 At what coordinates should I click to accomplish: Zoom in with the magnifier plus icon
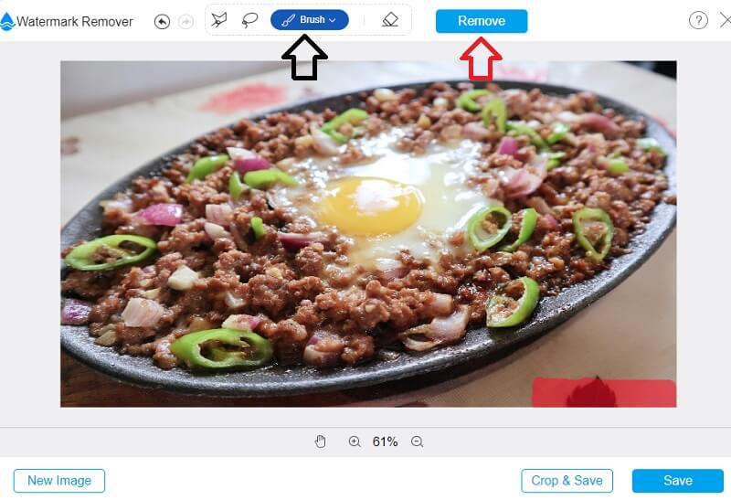[x=355, y=441]
